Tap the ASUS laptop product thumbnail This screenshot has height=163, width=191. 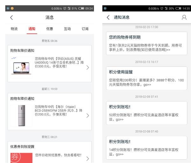click(21, 67)
